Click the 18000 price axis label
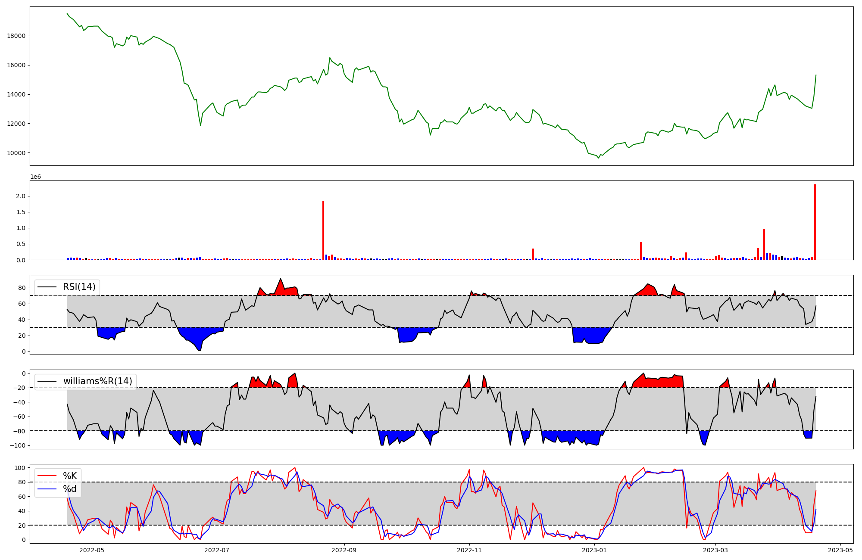The image size is (862, 560). [16, 36]
